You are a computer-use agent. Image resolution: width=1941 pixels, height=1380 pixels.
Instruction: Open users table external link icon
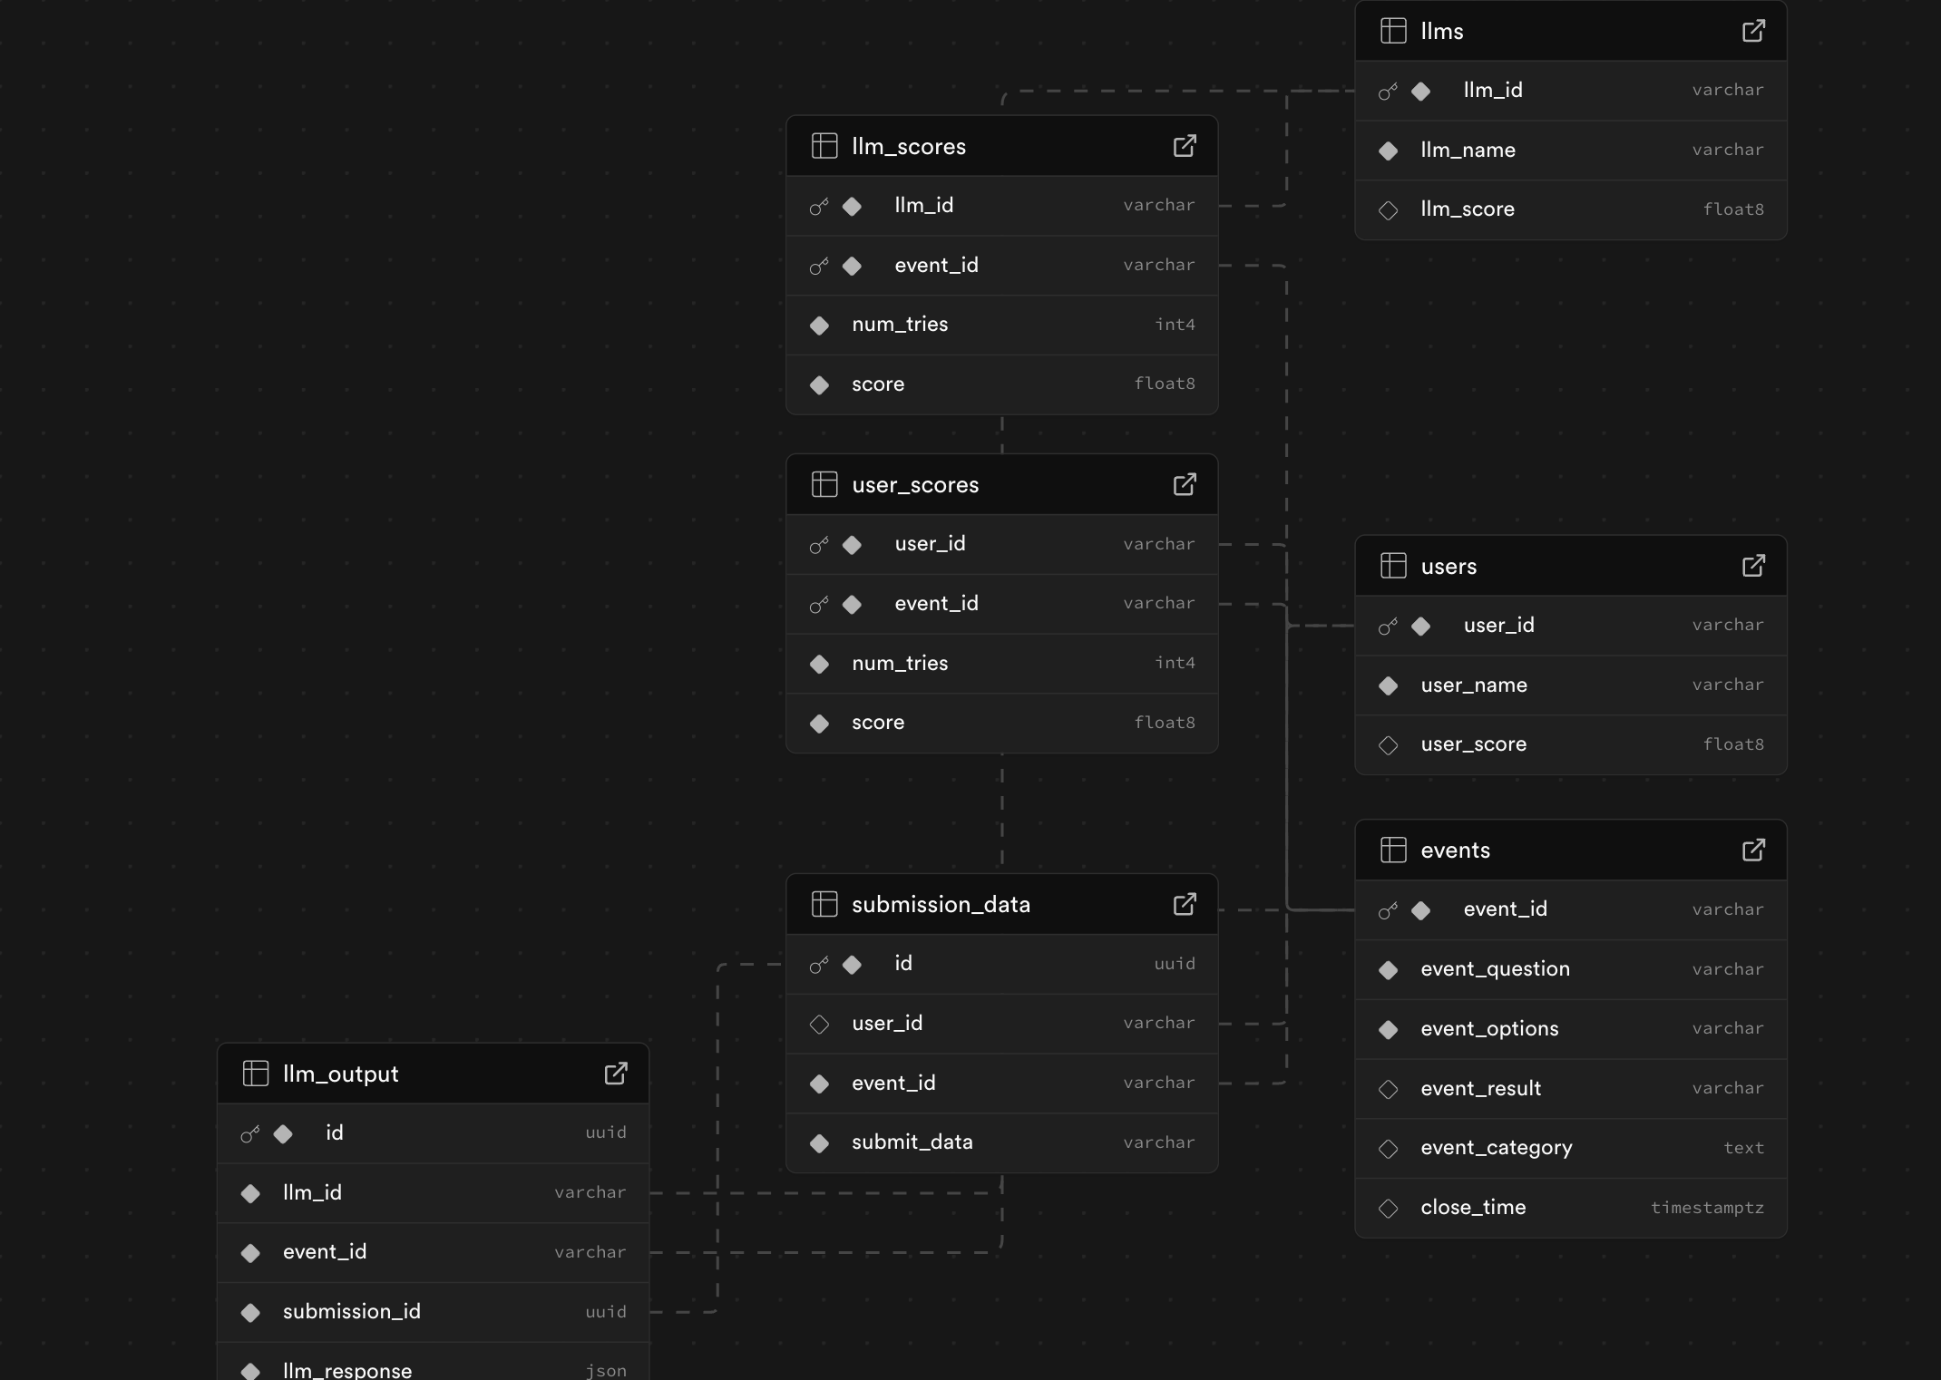click(1753, 566)
